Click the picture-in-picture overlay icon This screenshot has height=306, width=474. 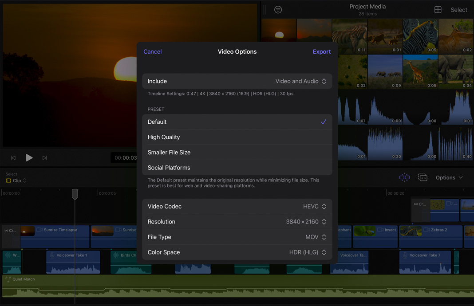[423, 177]
